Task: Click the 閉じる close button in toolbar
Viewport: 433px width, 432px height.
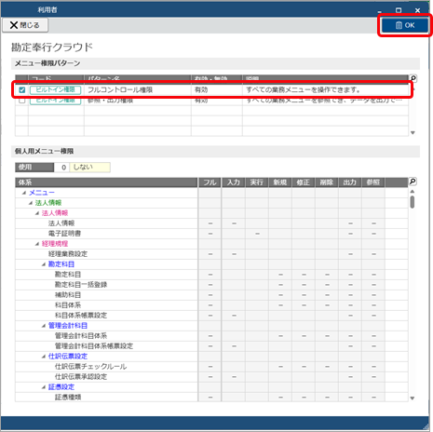Action: coord(25,25)
